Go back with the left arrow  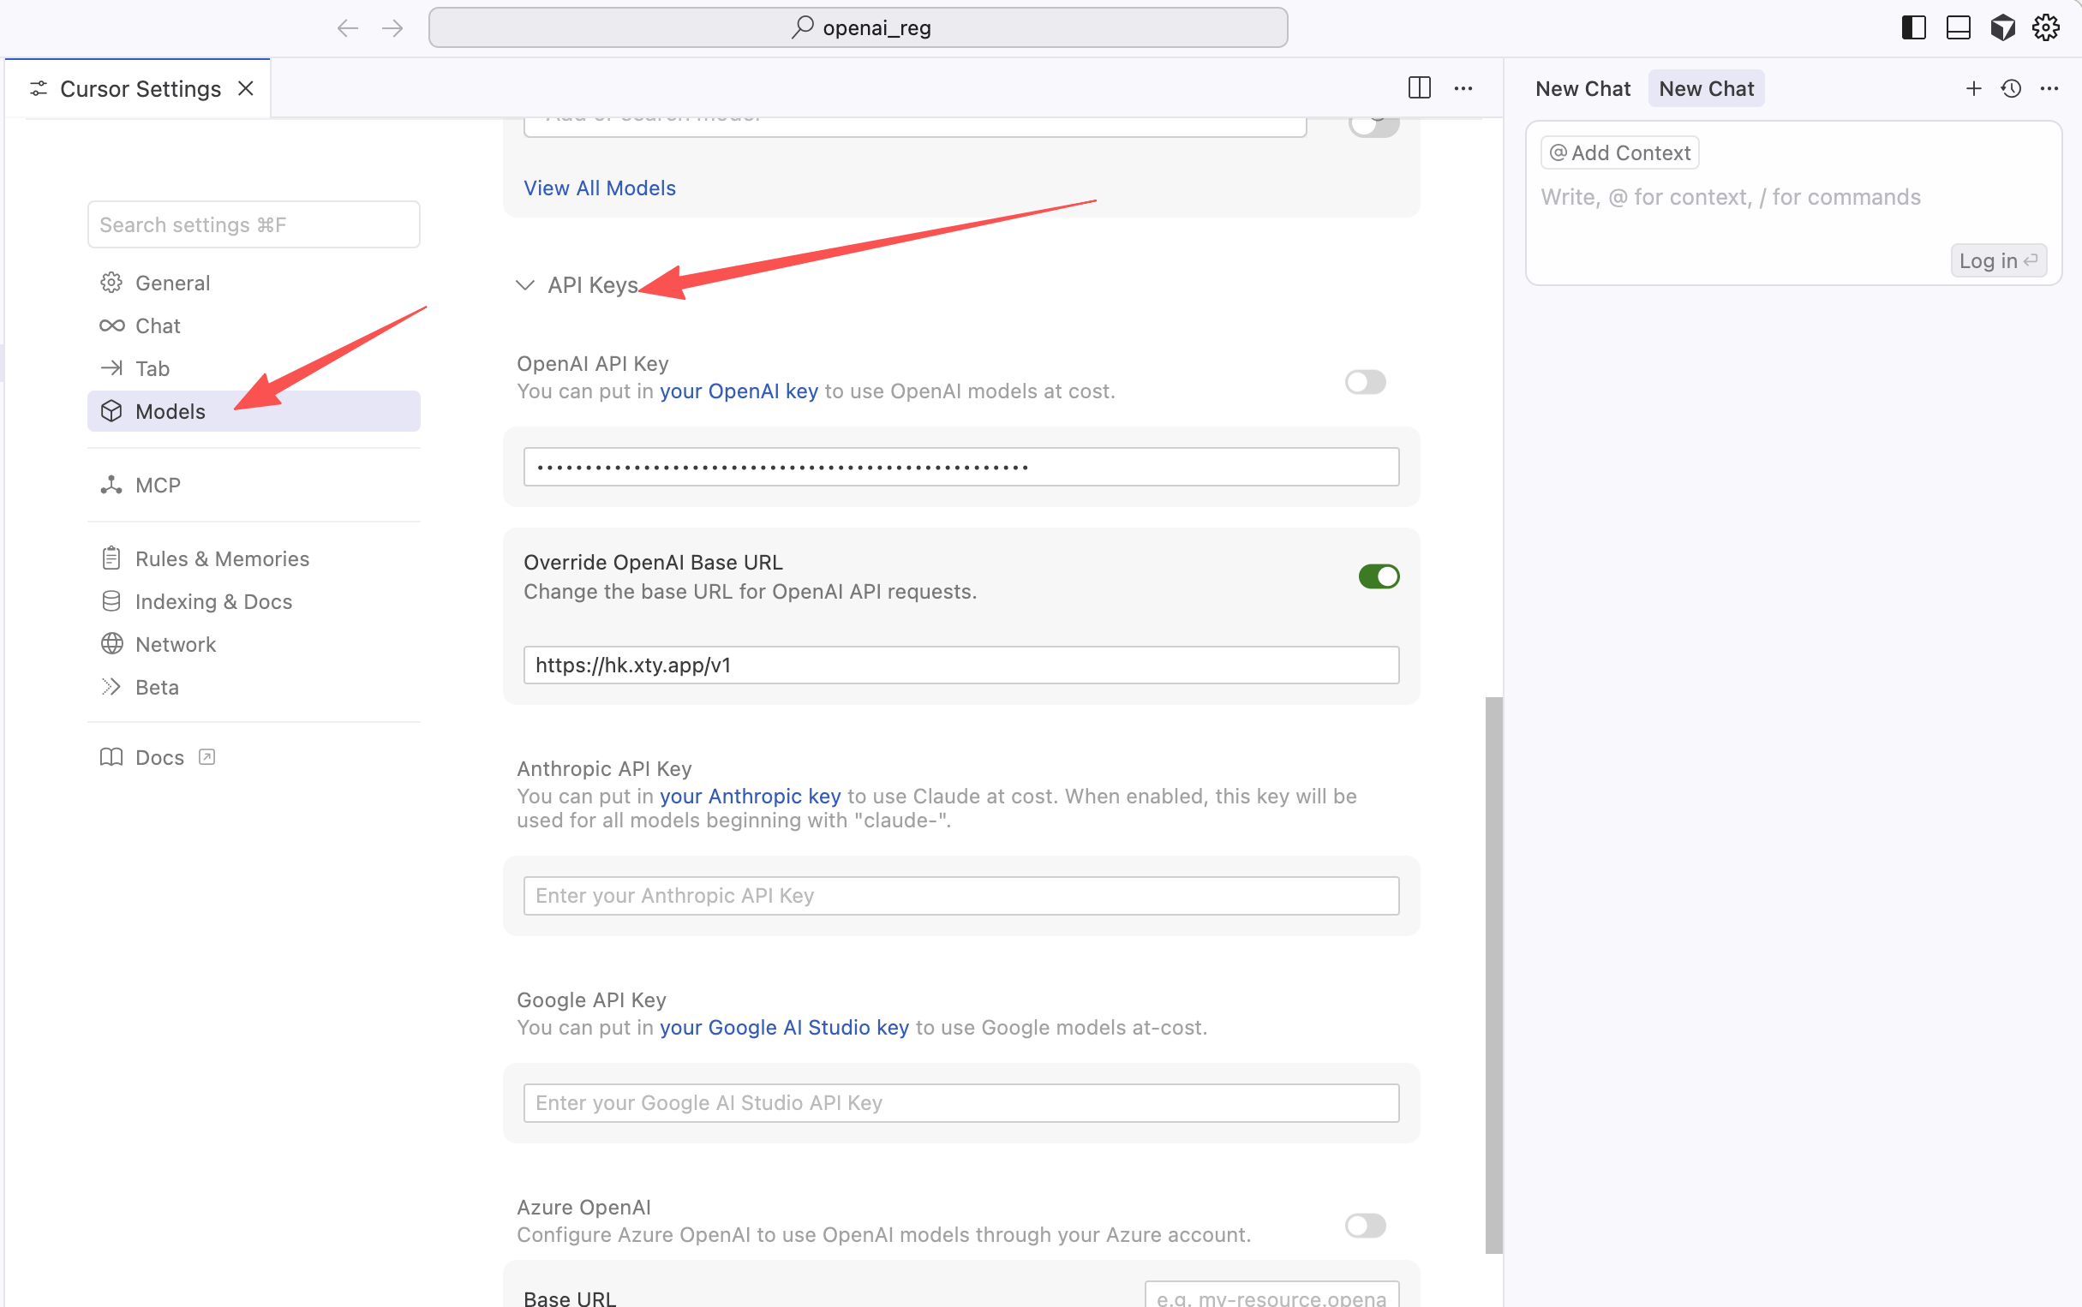pos(348,27)
